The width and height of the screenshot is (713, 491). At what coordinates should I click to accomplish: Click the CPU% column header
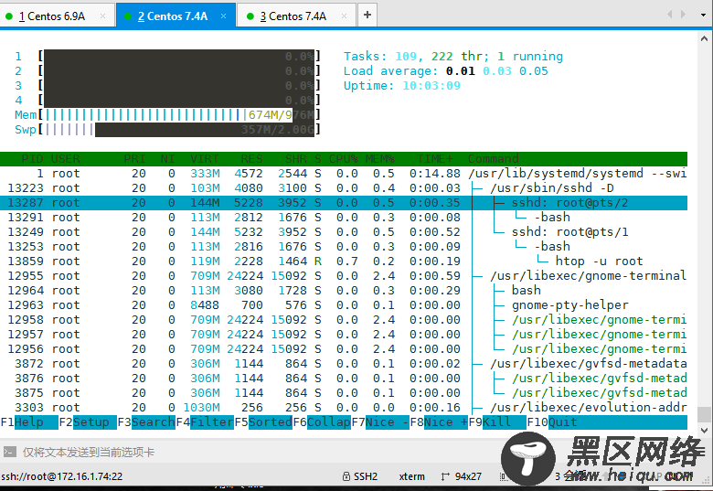[x=344, y=159]
